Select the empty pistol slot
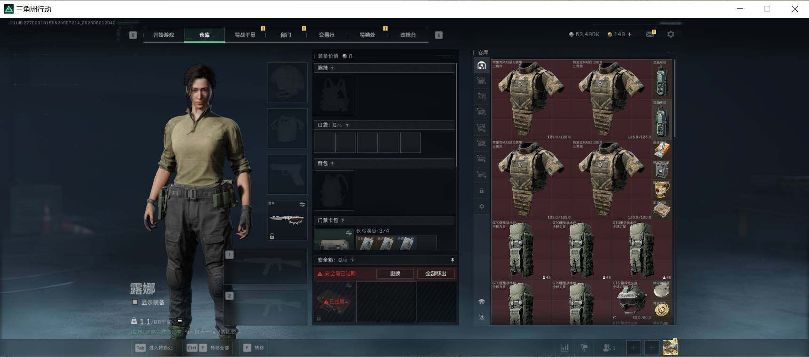The width and height of the screenshot is (809, 357). point(287,175)
